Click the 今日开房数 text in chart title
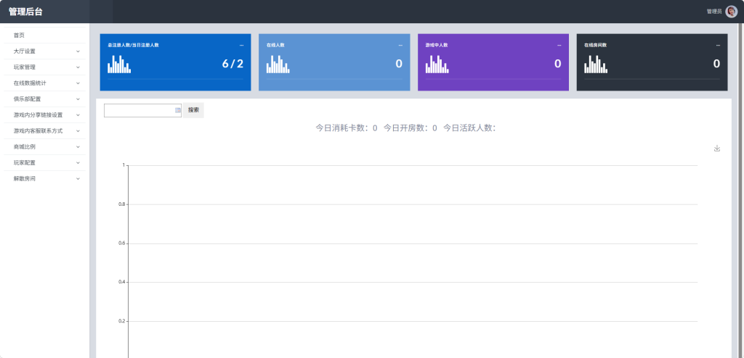Viewport: 744px width, 358px height. (410, 128)
